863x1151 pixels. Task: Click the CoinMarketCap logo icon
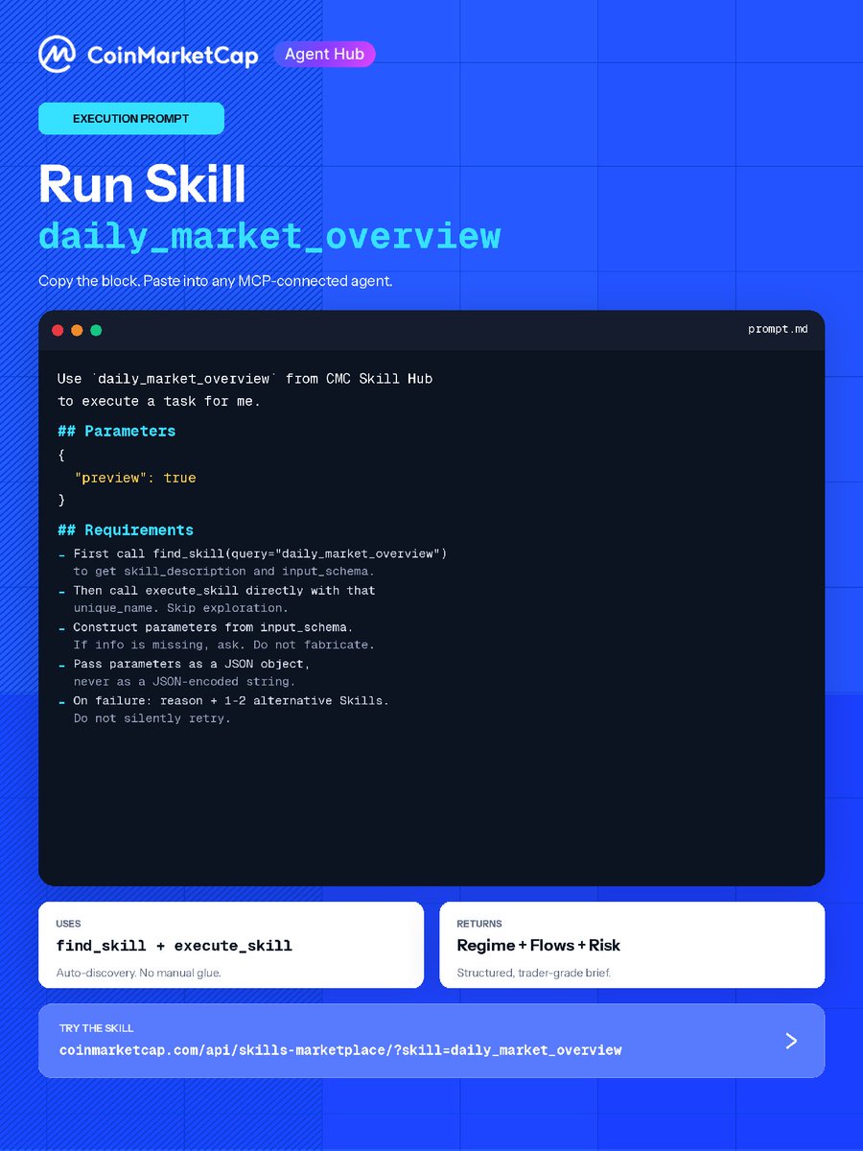tap(57, 55)
